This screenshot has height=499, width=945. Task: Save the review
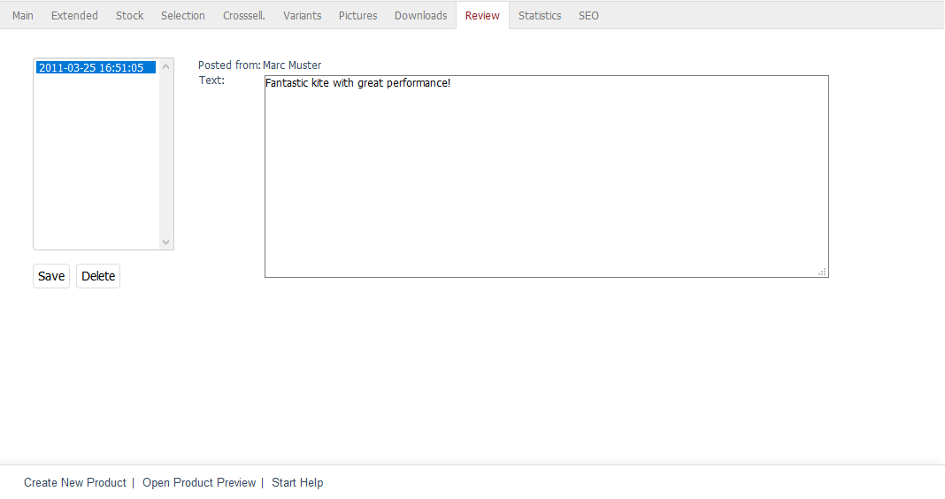51,276
